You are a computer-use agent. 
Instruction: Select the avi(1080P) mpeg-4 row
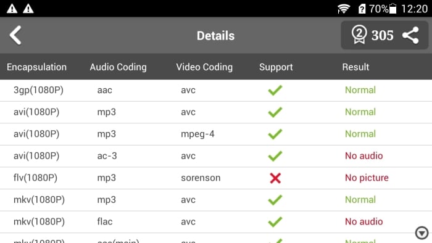216,134
